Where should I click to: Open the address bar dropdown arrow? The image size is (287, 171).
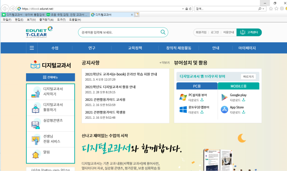tap(183, 9)
